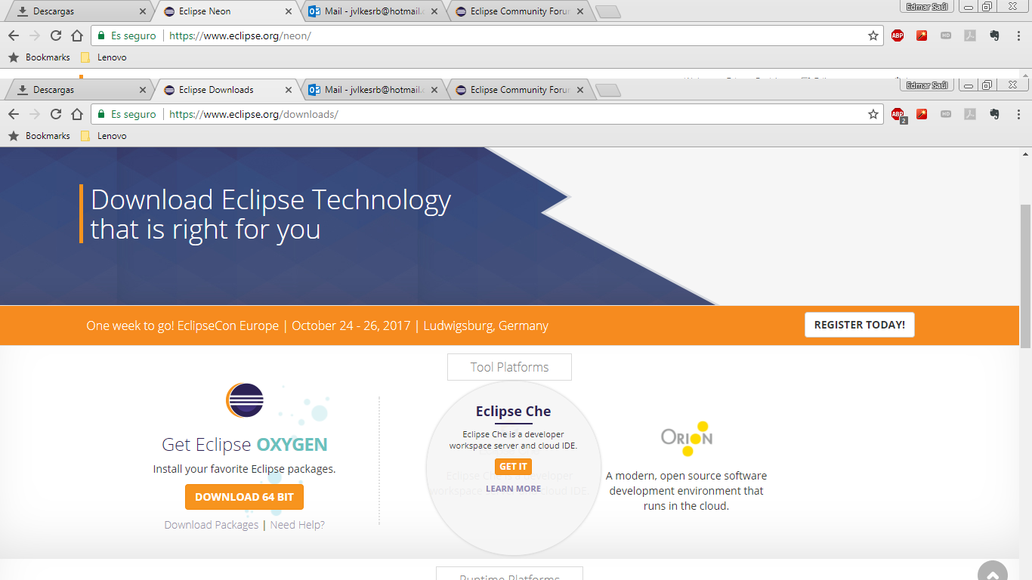Open new tab in Downloads window
Viewport: 1032px width, 580px height.
[608, 91]
